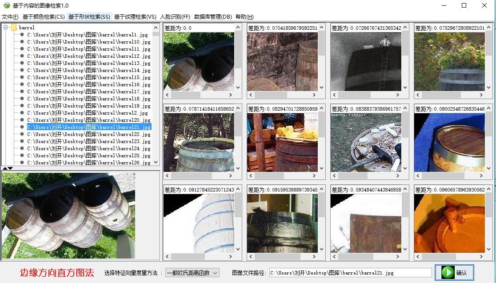Select the barrel folder icon
Viewport: 496px width, 283px height.
(x=14, y=28)
